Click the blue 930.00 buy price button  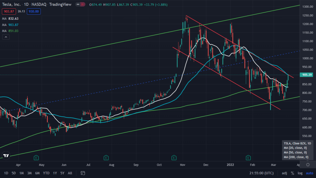click(x=33, y=11)
